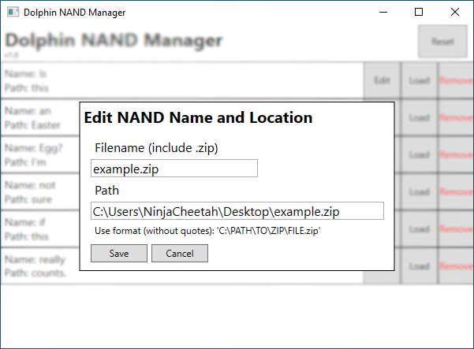Minimize the Dolphin NAND Manager window

(x=383, y=12)
